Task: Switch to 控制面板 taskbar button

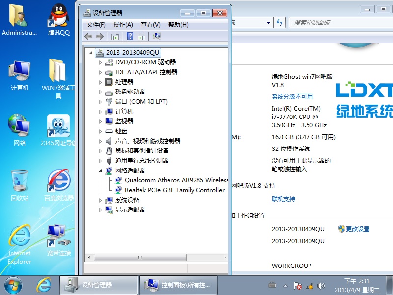Action: pyautogui.click(x=178, y=285)
